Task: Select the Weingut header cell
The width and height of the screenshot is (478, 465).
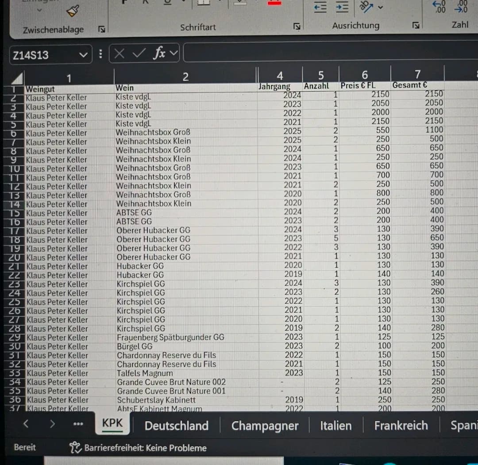Action: point(69,89)
